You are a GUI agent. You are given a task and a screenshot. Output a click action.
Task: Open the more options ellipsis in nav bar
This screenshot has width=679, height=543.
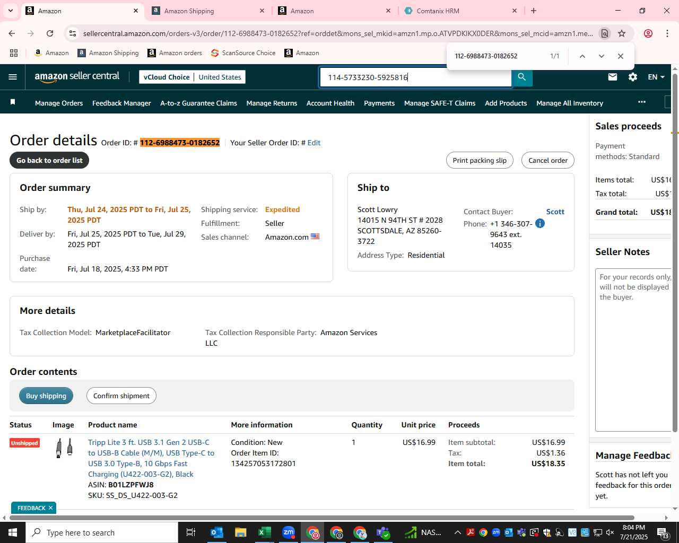642,102
